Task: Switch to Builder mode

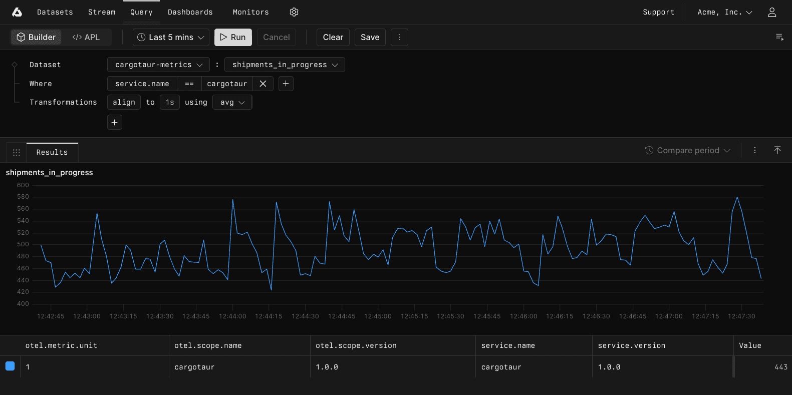Action: [36, 37]
